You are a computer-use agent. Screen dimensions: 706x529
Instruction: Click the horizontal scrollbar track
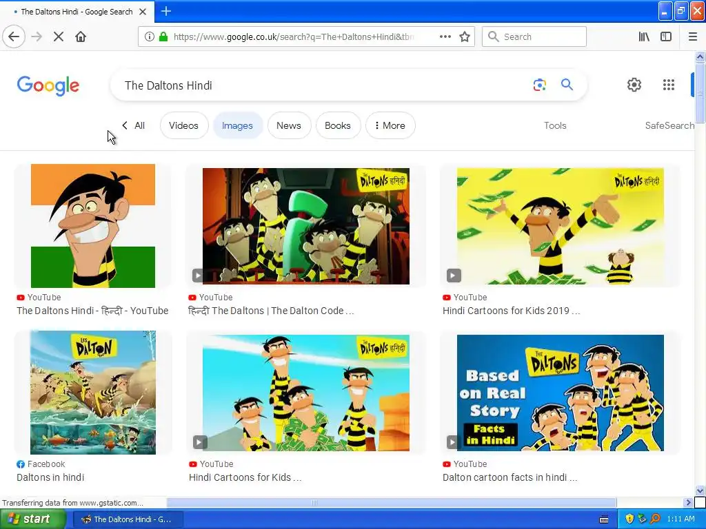click(x=651, y=502)
